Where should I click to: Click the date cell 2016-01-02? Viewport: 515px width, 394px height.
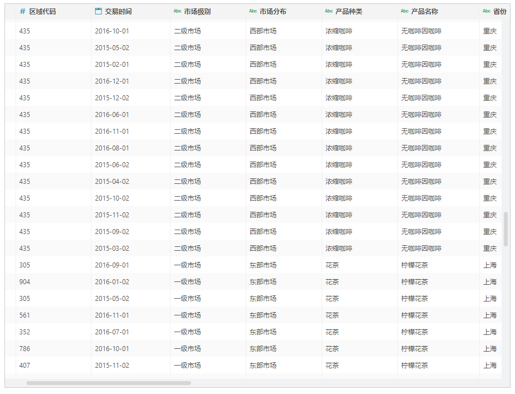(x=112, y=282)
